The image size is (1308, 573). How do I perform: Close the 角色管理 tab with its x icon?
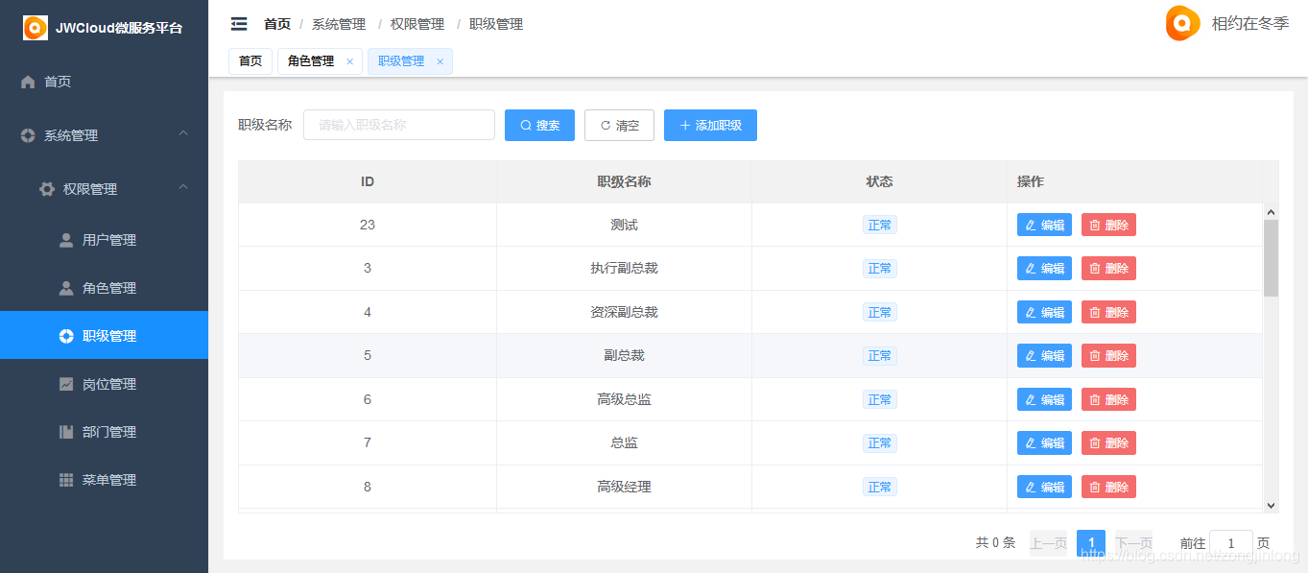(349, 61)
